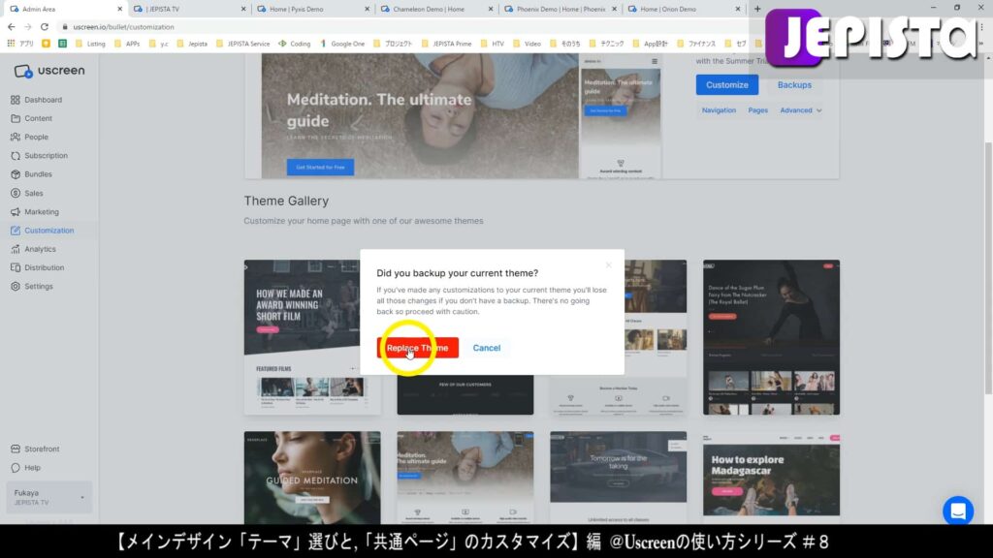993x558 pixels.
Task: Click the Analytics chart icon
Action: pyautogui.click(x=16, y=249)
